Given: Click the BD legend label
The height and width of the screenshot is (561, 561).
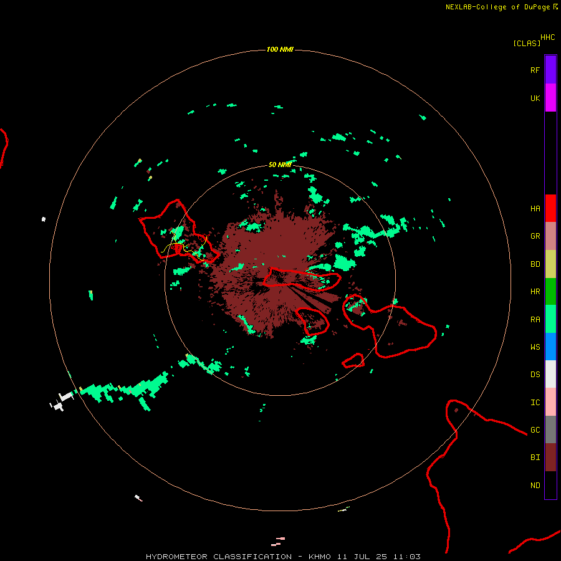Looking at the screenshot, I should (535, 264).
